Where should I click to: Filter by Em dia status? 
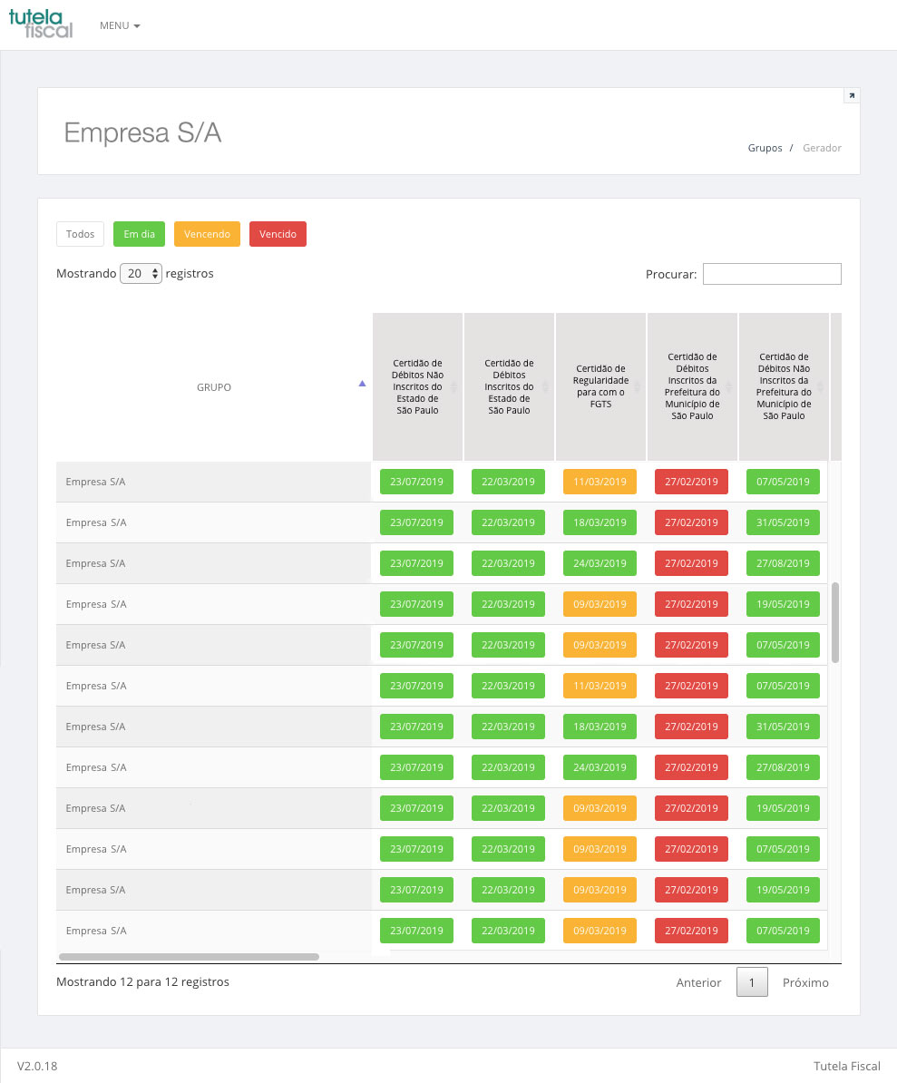(139, 234)
